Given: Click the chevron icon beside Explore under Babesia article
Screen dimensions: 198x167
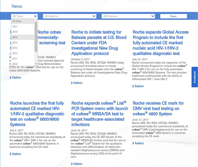Looking at the screenshot, I should point(72,83).
